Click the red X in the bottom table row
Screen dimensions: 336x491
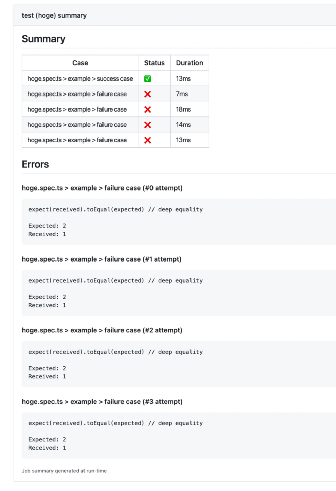click(148, 140)
